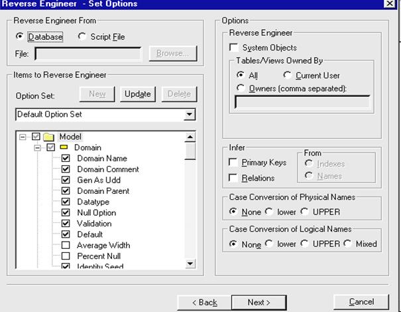Click the Model folder icon
The image size is (401, 312).
48,137
